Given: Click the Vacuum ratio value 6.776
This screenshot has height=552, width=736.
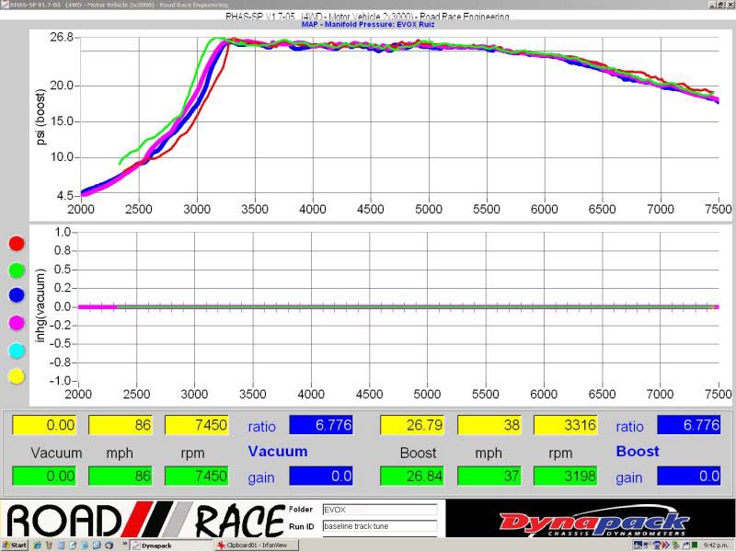Looking at the screenshot, I should (321, 425).
